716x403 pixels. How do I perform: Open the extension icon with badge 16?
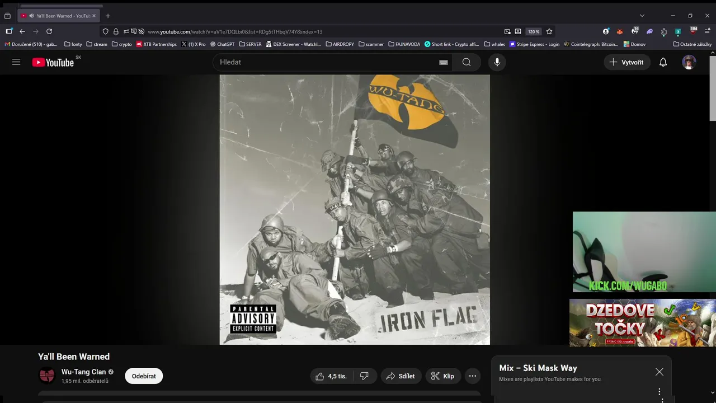634,31
